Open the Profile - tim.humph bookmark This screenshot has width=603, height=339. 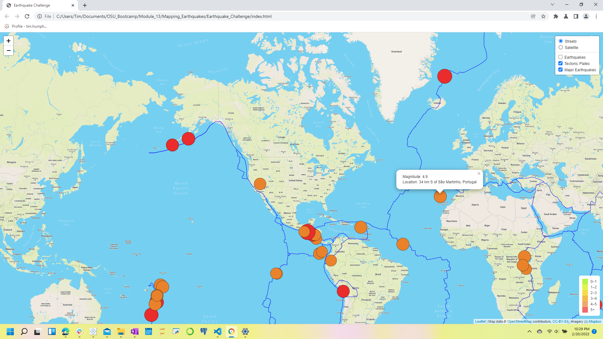[26, 26]
